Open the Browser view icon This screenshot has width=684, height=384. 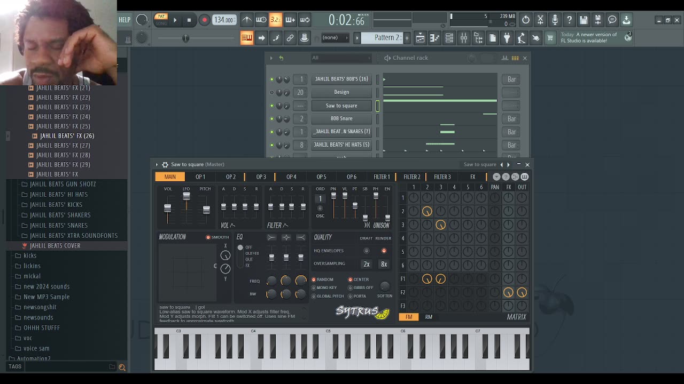tap(478, 38)
